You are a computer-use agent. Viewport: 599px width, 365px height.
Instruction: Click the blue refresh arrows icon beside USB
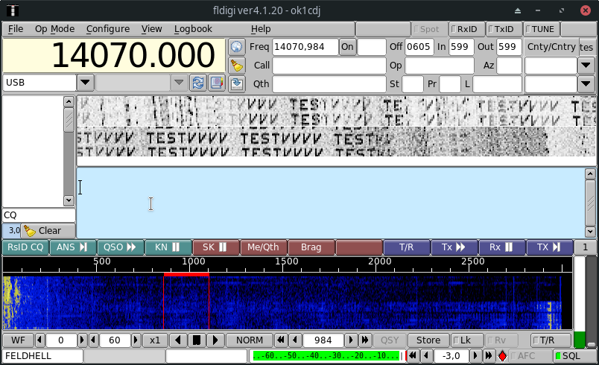[x=198, y=83]
